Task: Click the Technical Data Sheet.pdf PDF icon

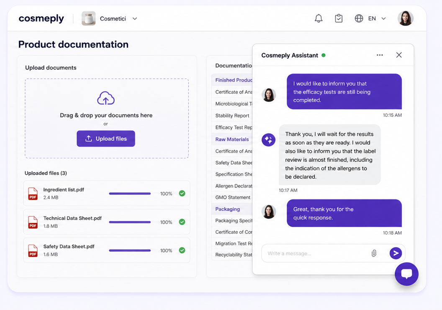Action: pos(33,222)
